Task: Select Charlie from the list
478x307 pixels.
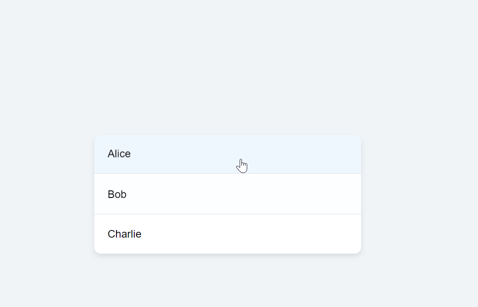Action: coord(227,234)
